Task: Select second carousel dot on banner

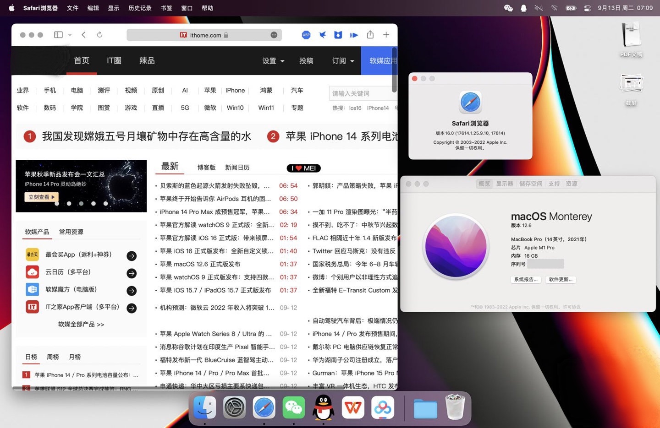Action: click(x=69, y=203)
